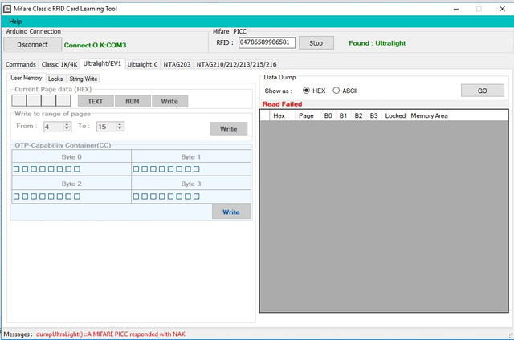Viewport: 514px width, 340px height.
Task: Click the NAK error message in status bar
Action: click(111, 334)
